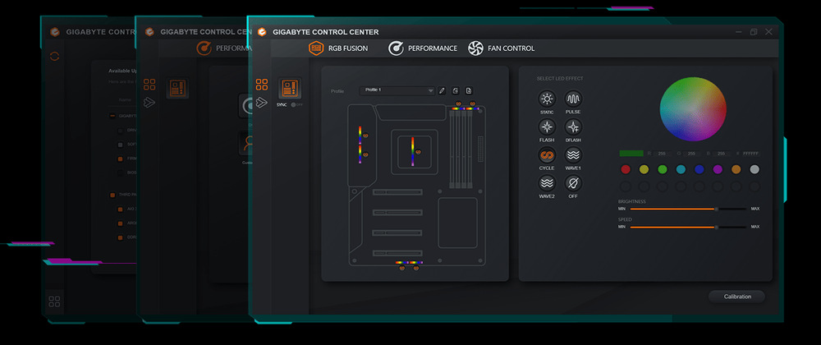Select second LED marker above memory slots
Viewport: 821px width, 345px height.
pos(473,103)
